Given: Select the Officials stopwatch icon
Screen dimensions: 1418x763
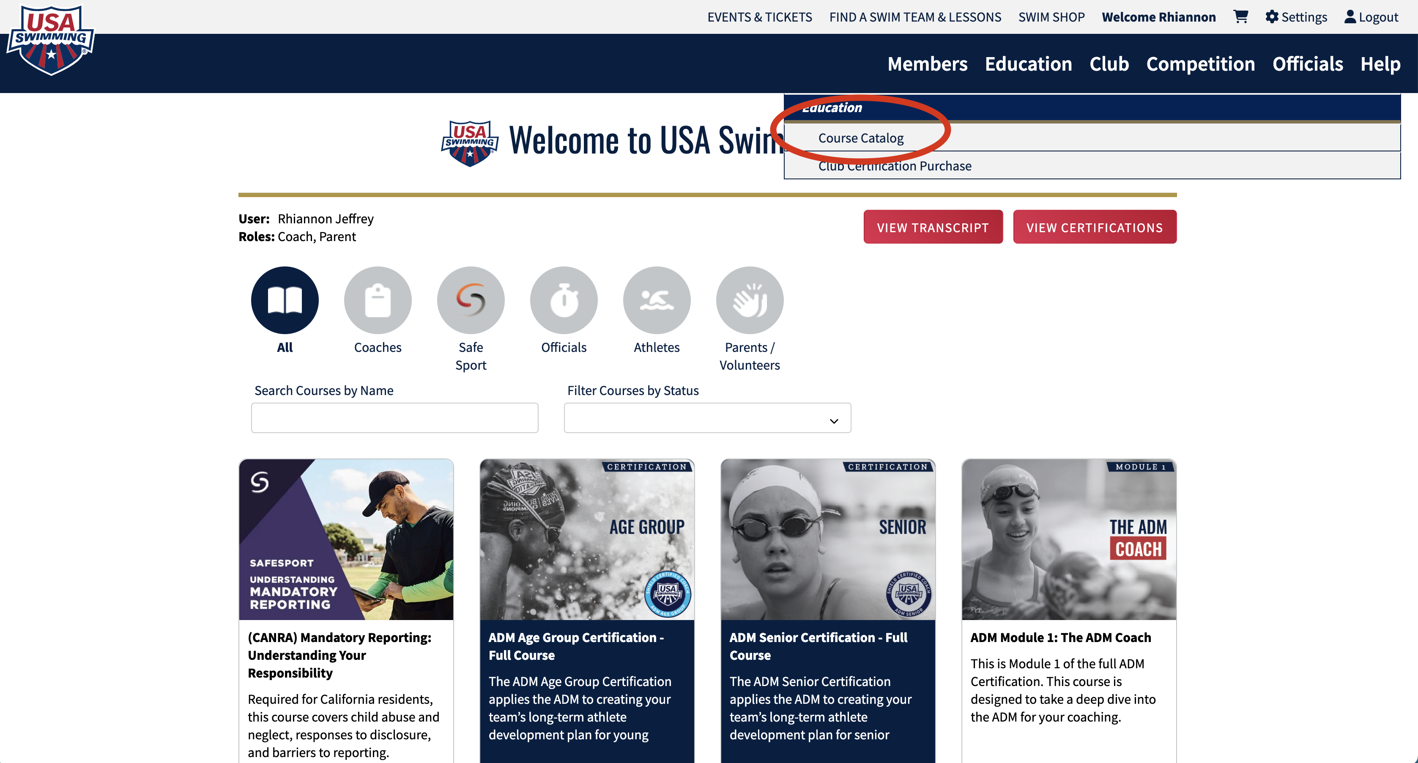Looking at the screenshot, I should [x=564, y=300].
